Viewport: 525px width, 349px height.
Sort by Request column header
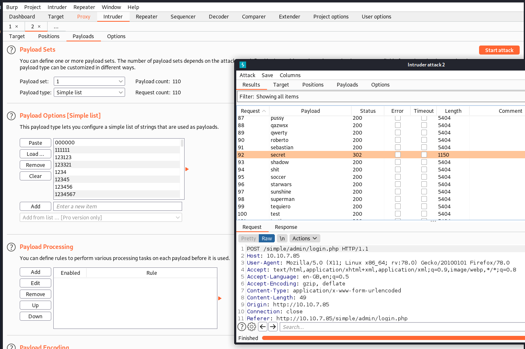pyautogui.click(x=253, y=111)
